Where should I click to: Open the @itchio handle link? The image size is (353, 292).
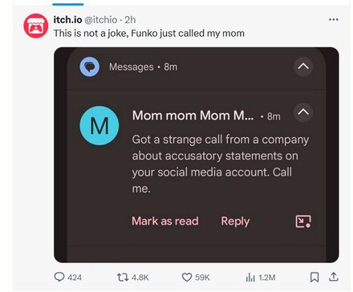(101, 20)
